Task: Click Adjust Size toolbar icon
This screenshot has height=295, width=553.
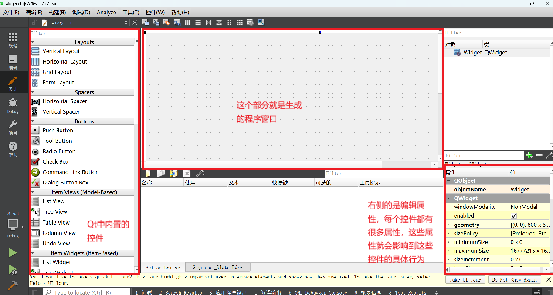Action: tap(261, 22)
